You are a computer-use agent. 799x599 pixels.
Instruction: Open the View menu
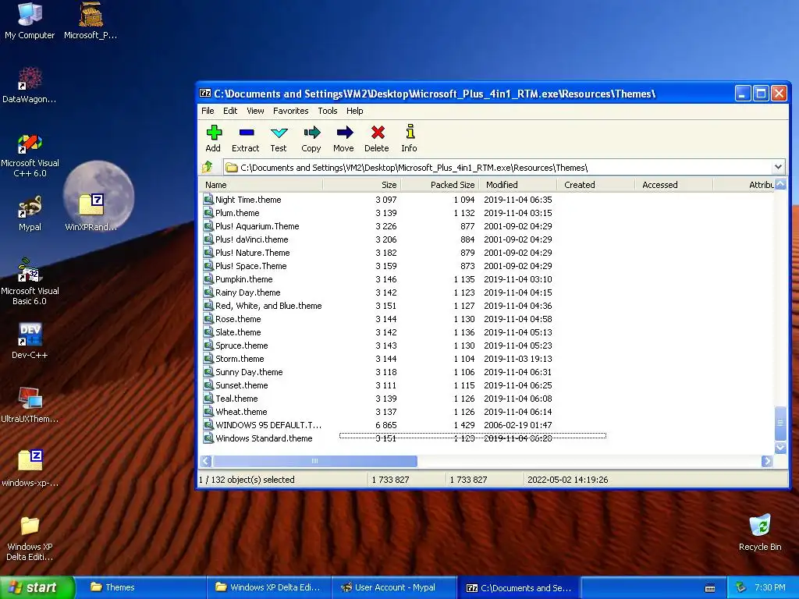[255, 111]
